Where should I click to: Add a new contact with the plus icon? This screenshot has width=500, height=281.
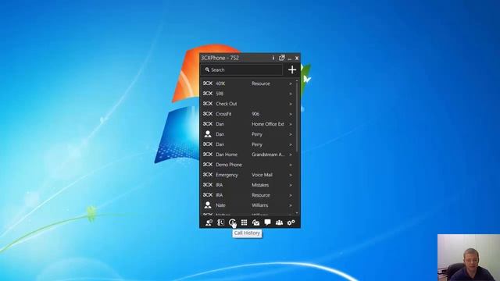tap(292, 69)
